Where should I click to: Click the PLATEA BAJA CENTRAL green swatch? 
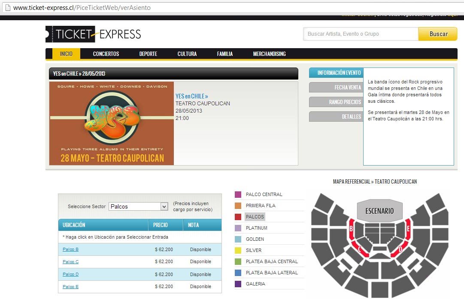238,261
